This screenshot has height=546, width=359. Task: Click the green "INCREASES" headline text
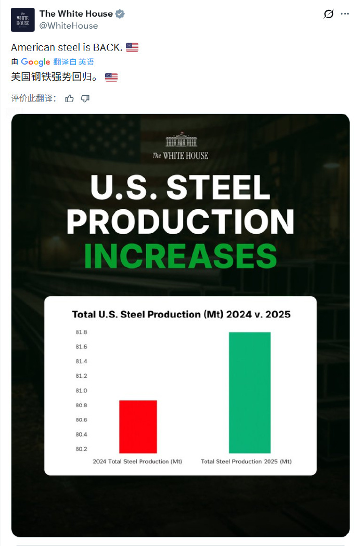click(180, 255)
